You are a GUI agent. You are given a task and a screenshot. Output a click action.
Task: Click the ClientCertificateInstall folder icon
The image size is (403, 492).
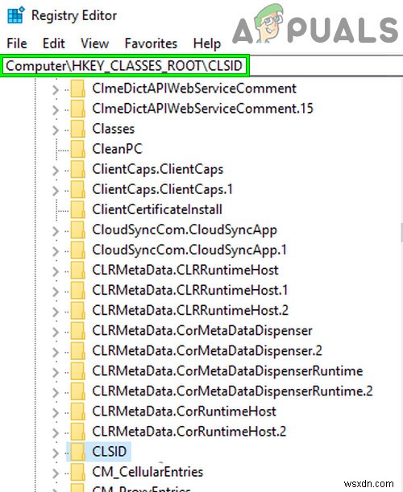(x=77, y=209)
